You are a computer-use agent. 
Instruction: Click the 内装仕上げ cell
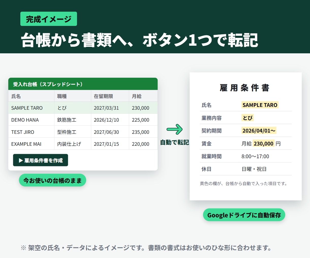72,144
